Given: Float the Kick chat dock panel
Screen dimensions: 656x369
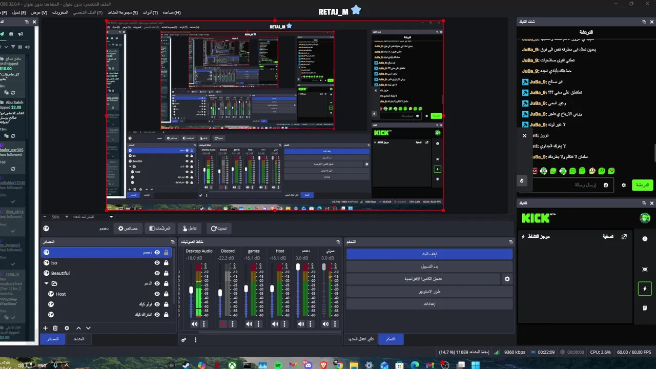Looking at the screenshot, I should [644, 22].
